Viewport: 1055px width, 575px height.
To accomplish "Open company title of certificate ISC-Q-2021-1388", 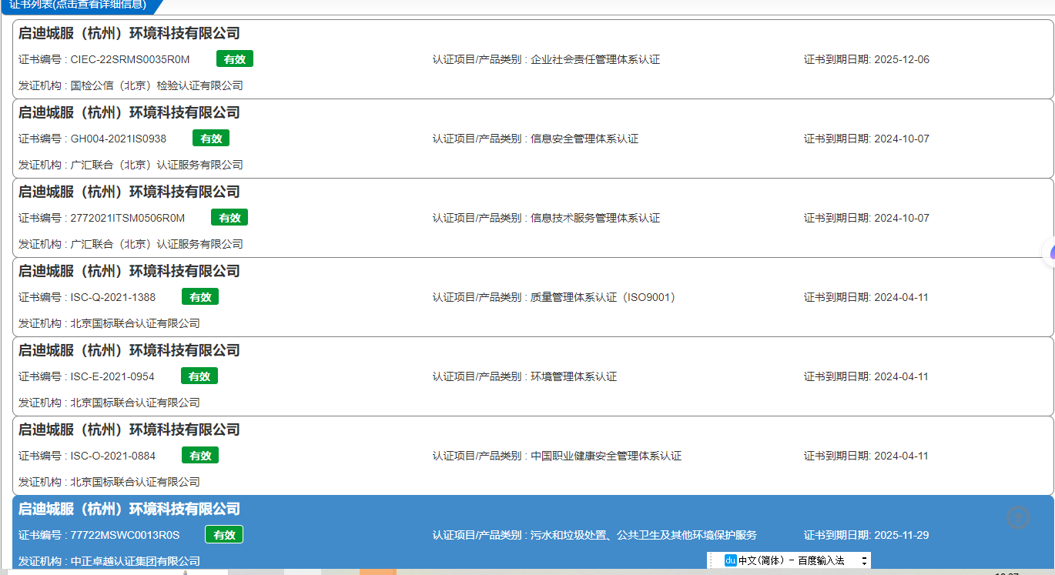I will (x=129, y=271).
